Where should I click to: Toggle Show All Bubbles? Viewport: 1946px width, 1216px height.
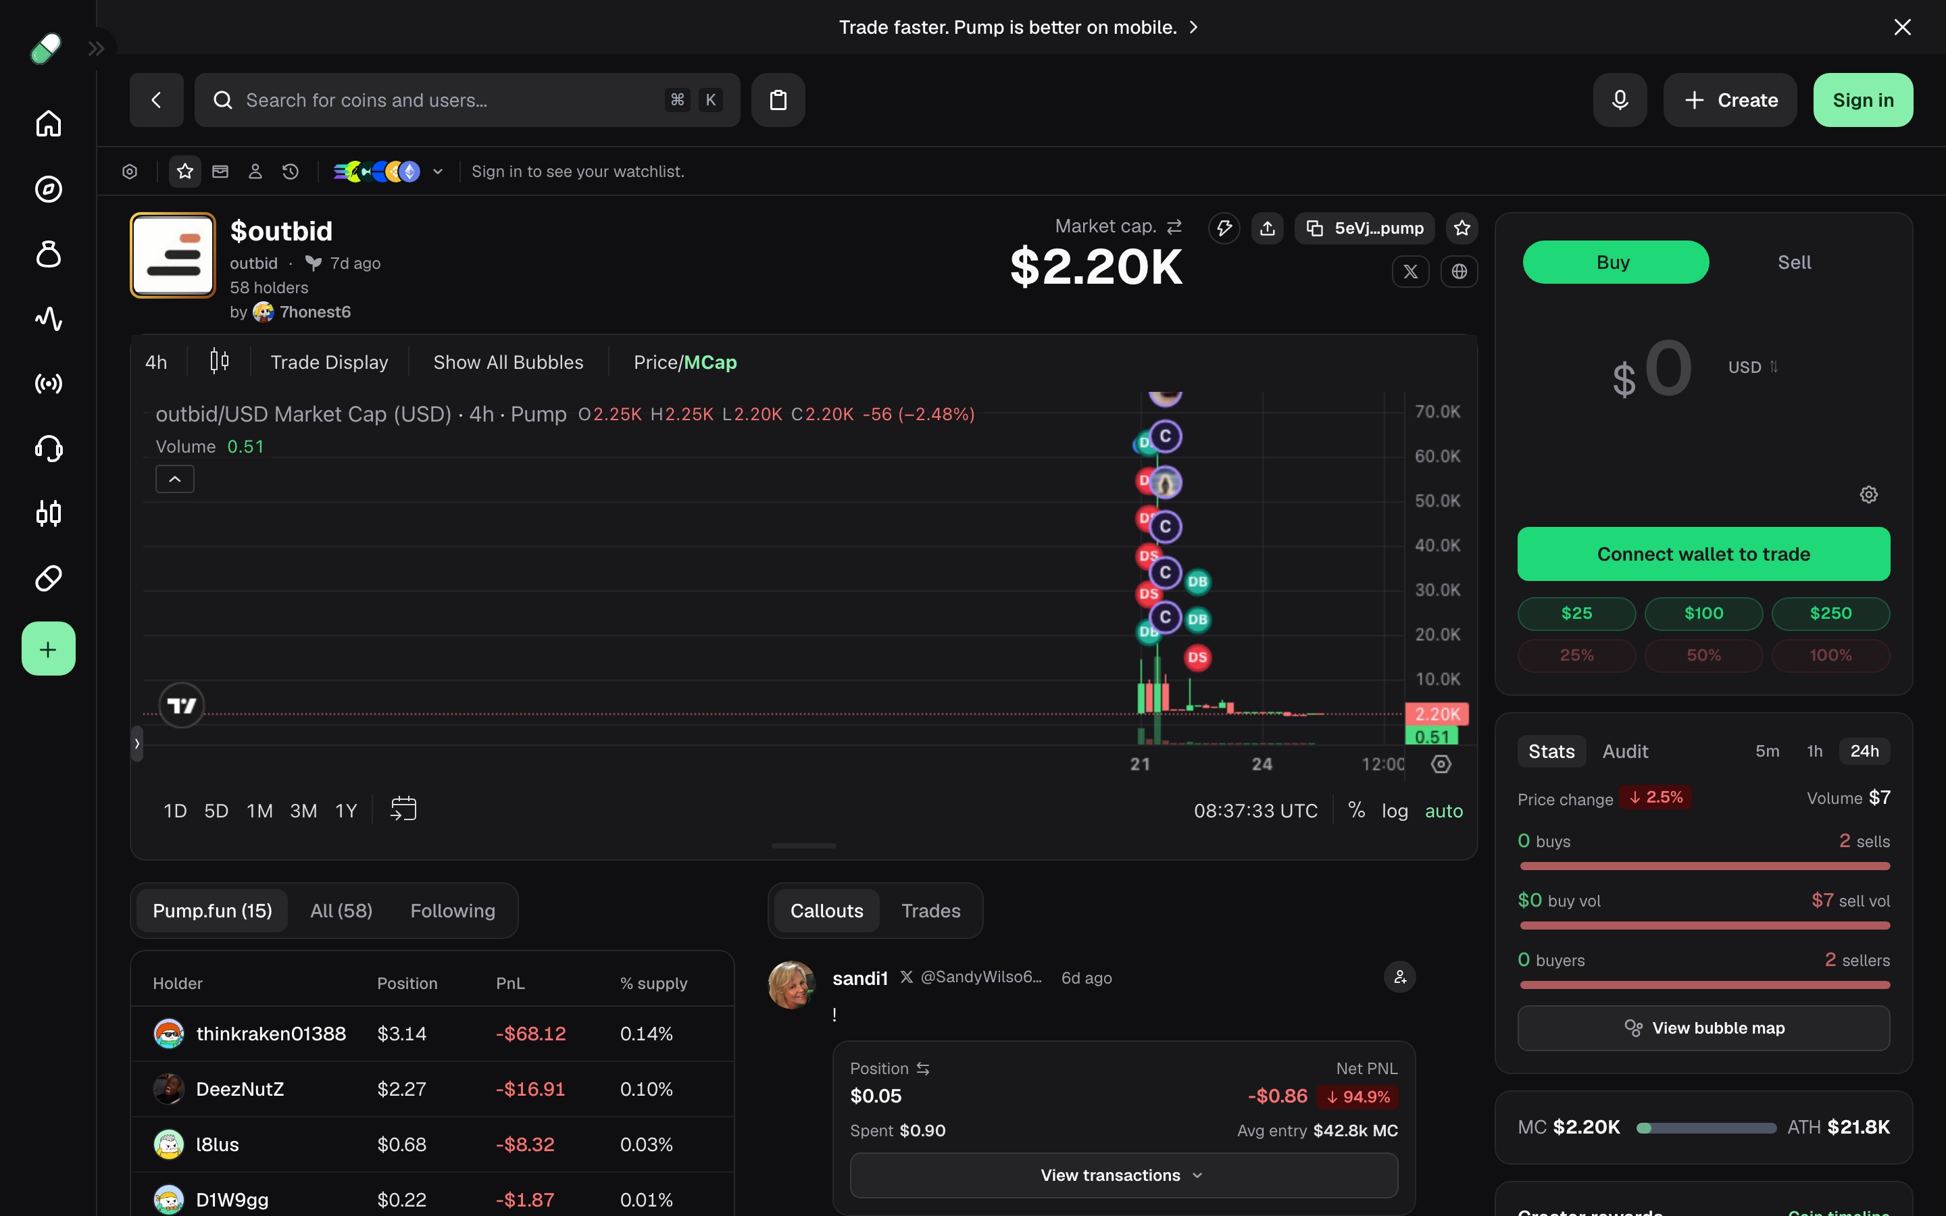tap(508, 363)
